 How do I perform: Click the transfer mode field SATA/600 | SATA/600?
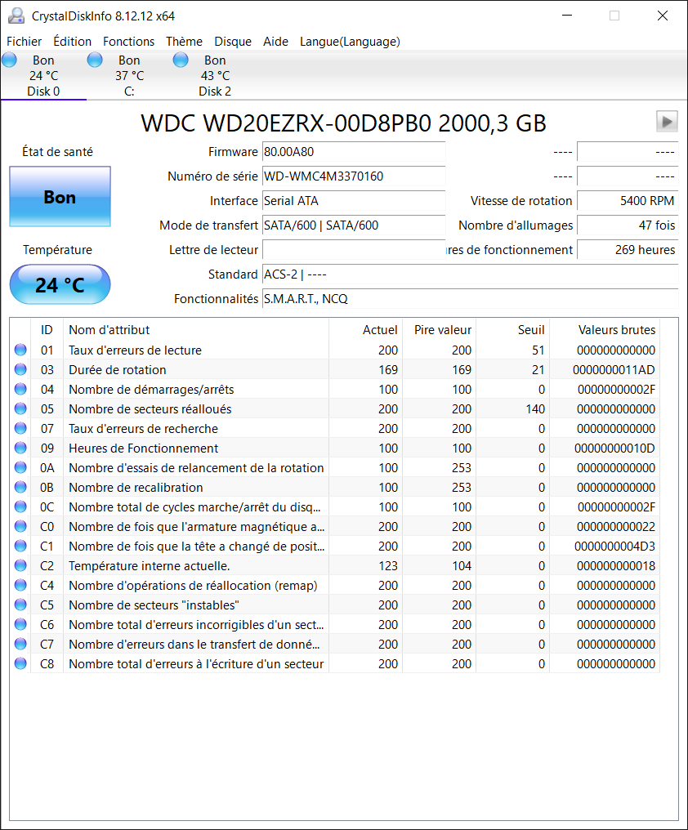coord(354,225)
